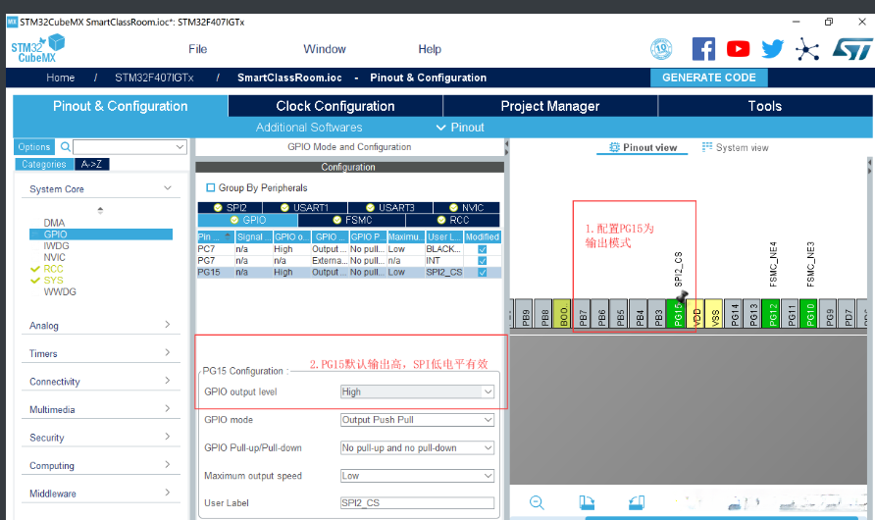
Task: Click the PG10 green pin on chip
Action: 810,314
